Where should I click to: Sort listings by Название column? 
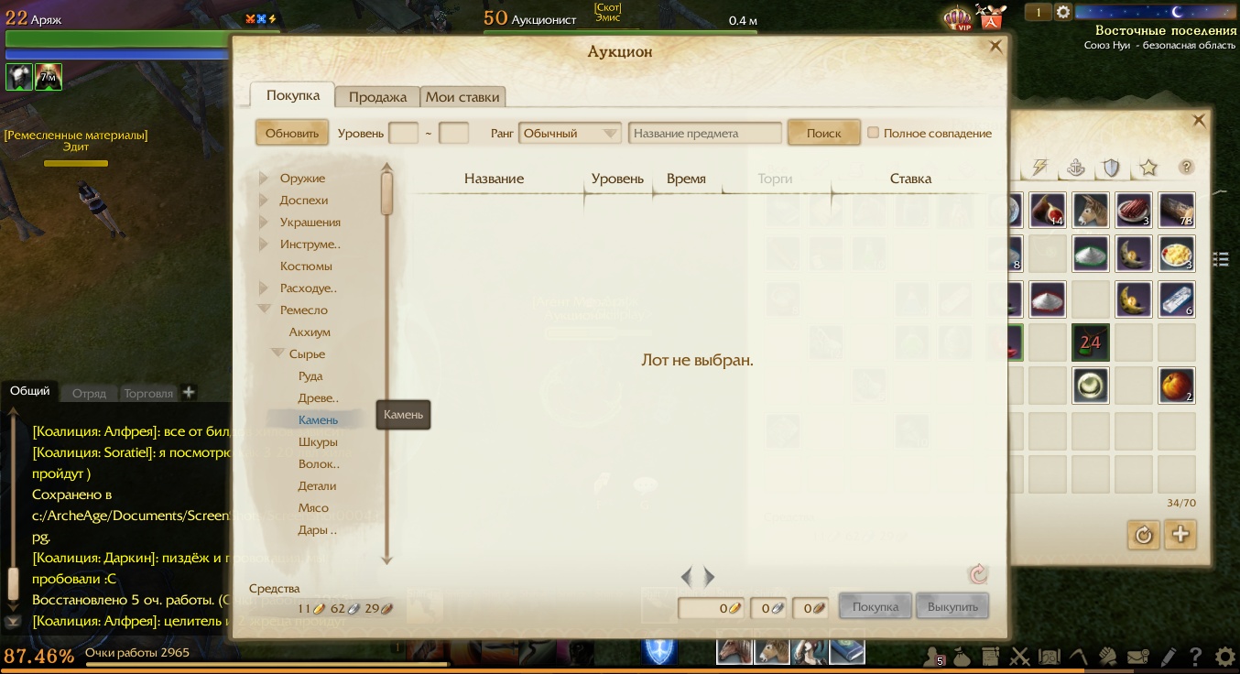coord(495,179)
